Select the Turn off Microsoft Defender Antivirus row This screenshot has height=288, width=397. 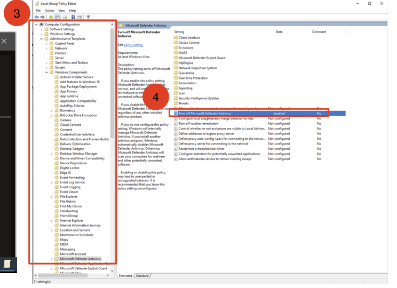259,114
